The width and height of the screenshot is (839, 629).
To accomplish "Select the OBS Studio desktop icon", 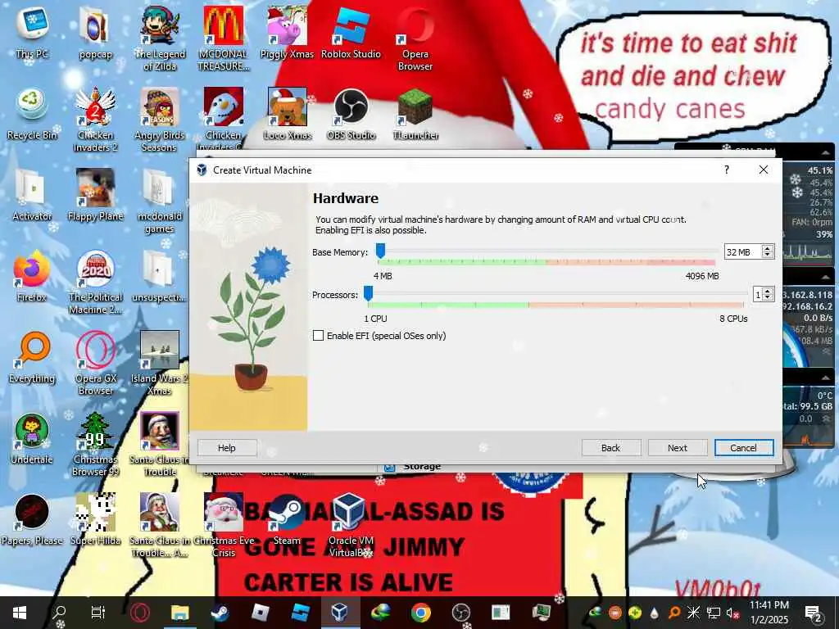I will 351,115.
